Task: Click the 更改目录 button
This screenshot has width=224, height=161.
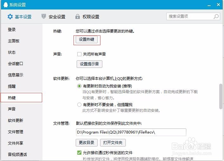Action: click(86, 143)
